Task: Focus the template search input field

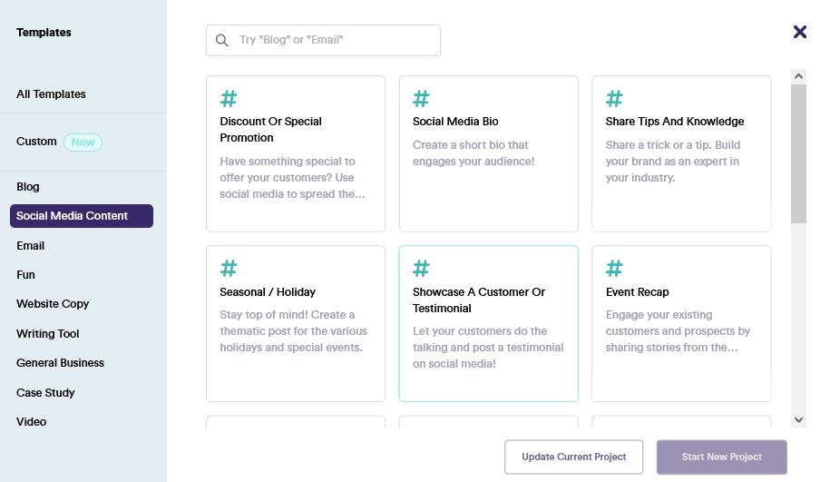Action: click(x=336, y=40)
